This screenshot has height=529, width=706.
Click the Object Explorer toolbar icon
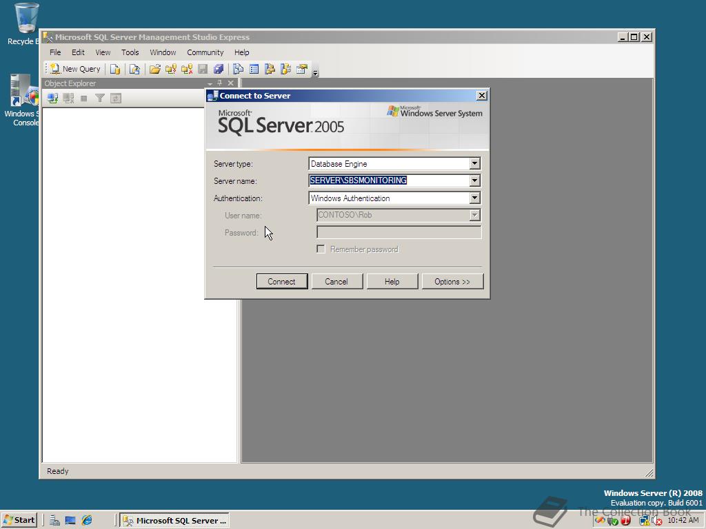[x=270, y=69]
